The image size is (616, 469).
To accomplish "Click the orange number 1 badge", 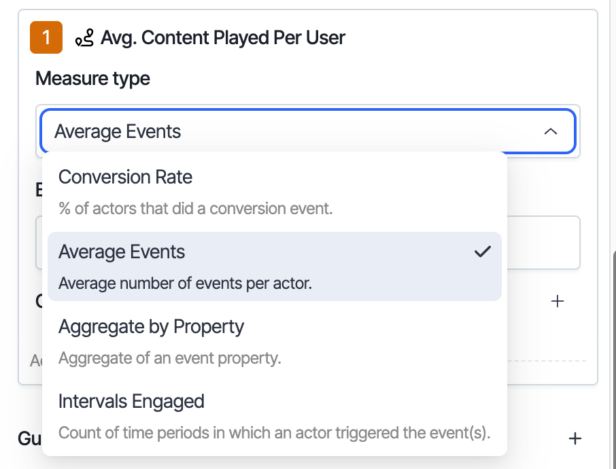I will pyautogui.click(x=46, y=37).
